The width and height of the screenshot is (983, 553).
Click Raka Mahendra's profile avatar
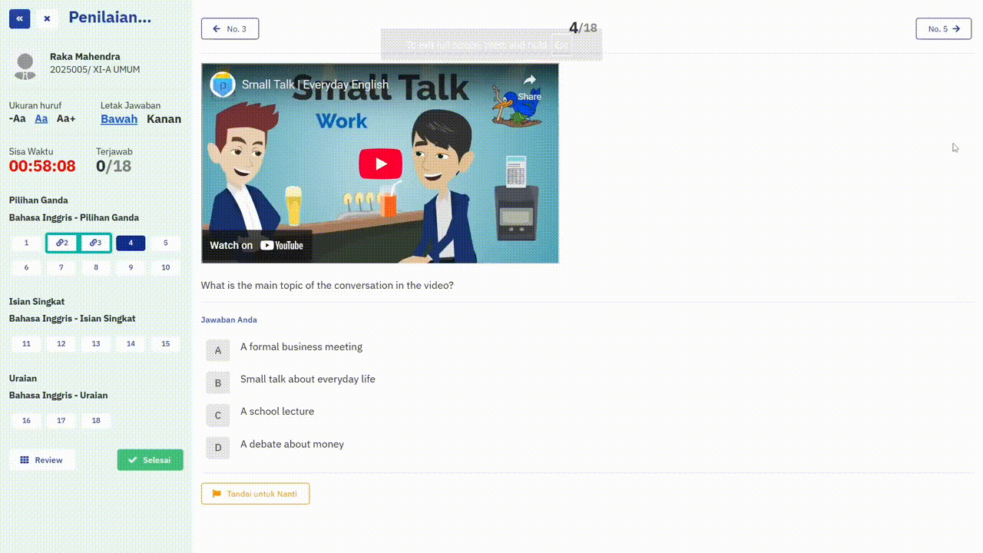point(25,66)
